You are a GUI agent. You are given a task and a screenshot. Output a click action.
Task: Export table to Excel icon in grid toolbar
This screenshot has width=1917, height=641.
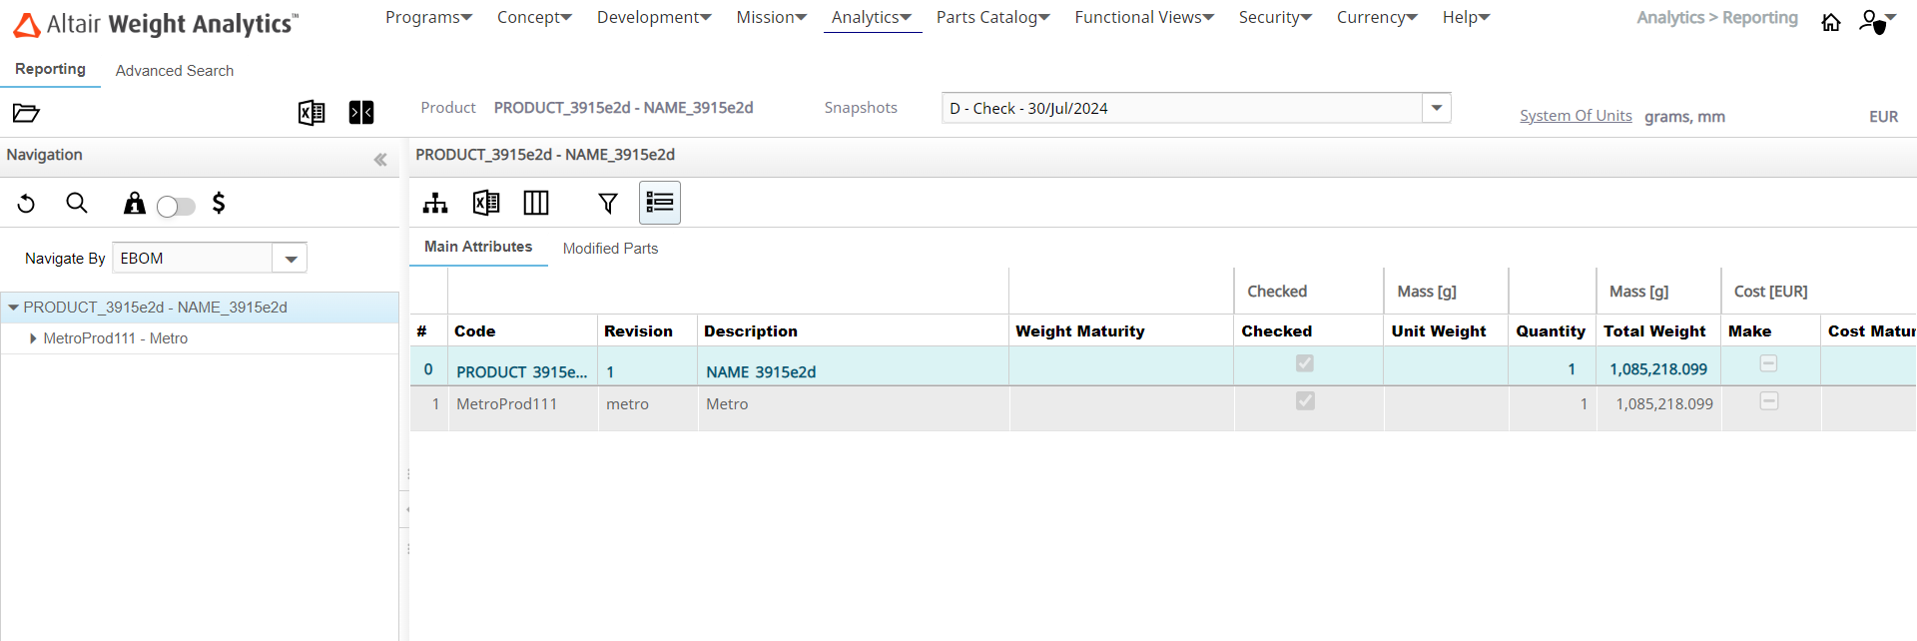coord(486,203)
